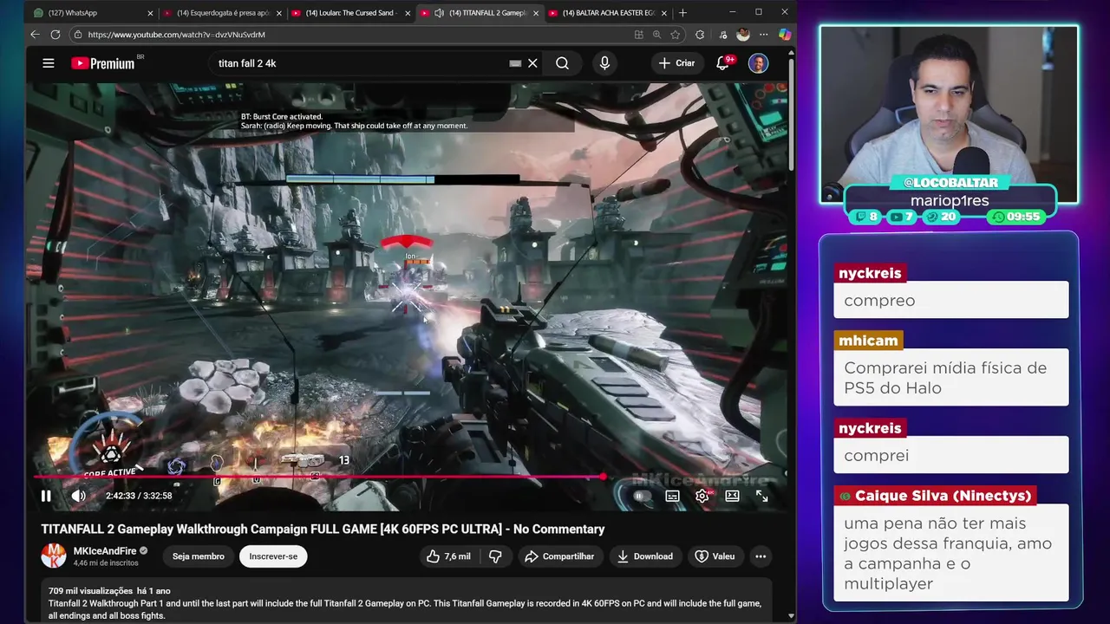
Task: Go back in the browser
Action: point(35,35)
